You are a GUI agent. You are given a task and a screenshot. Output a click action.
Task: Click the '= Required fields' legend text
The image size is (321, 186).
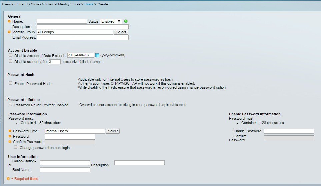click(25, 179)
